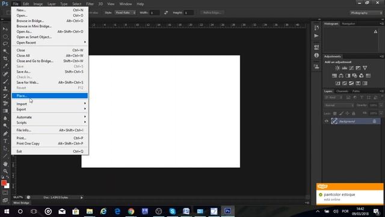Select the Eraser tool
The width and height of the screenshot is (385, 217).
pos(5,103)
